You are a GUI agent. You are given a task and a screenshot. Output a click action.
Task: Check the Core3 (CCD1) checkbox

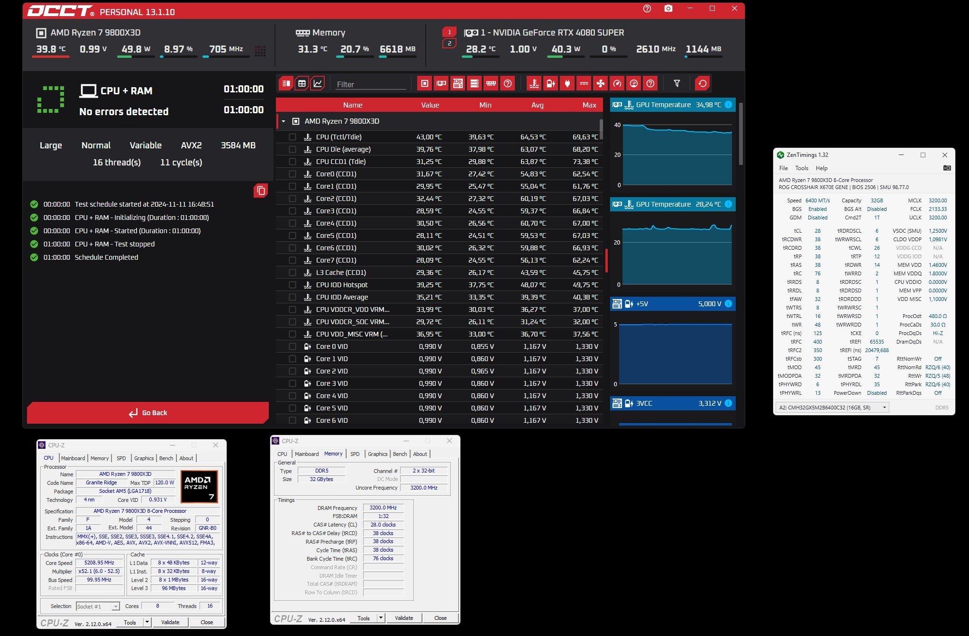293,211
